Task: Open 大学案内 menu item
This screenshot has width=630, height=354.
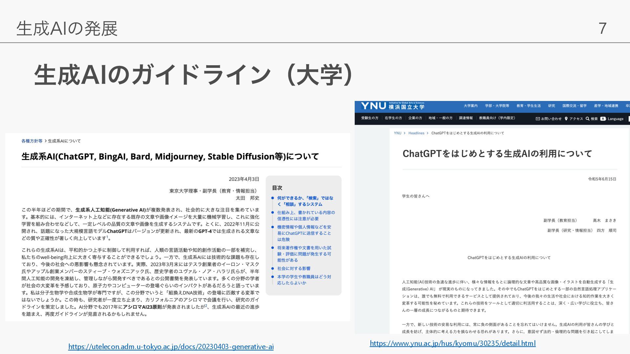Action: click(471, 106)
